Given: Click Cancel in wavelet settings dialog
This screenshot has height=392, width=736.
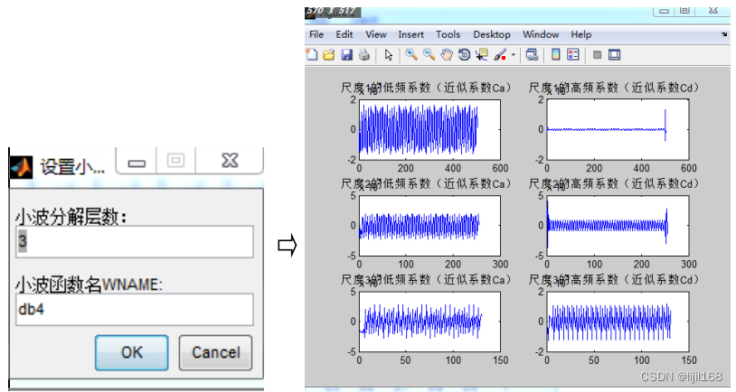Looking at the screenshot, I should (215, 352).
